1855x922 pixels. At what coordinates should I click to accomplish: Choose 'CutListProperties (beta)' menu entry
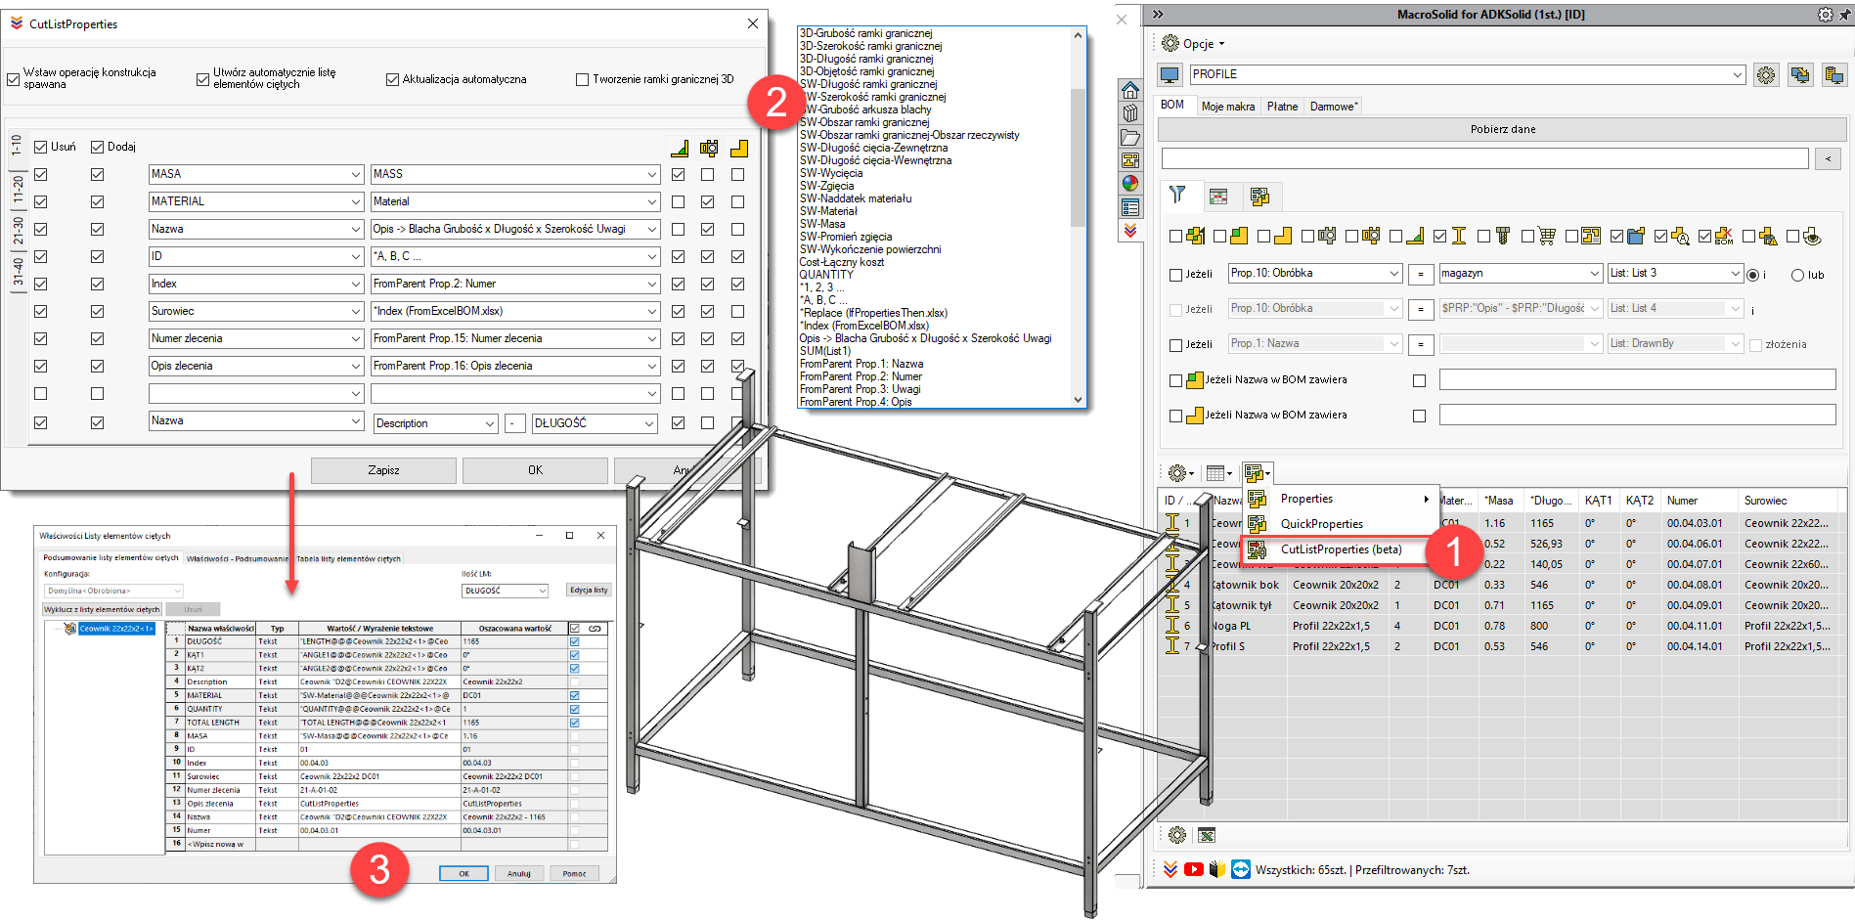click(1341, 549)
